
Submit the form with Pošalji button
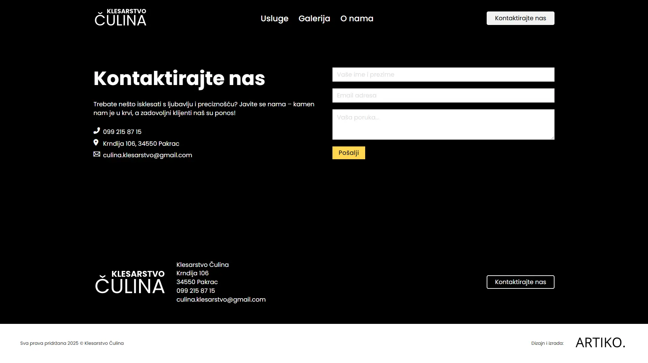click(349, 153)
